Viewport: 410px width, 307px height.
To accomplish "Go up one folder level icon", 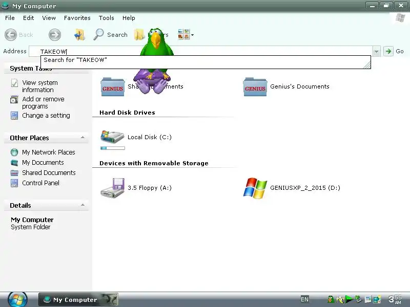I will pyautogui.click(x=79, y=35).
